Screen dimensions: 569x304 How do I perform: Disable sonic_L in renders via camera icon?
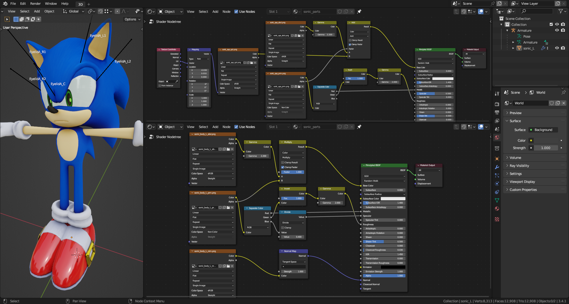click(x=563, y=48)
